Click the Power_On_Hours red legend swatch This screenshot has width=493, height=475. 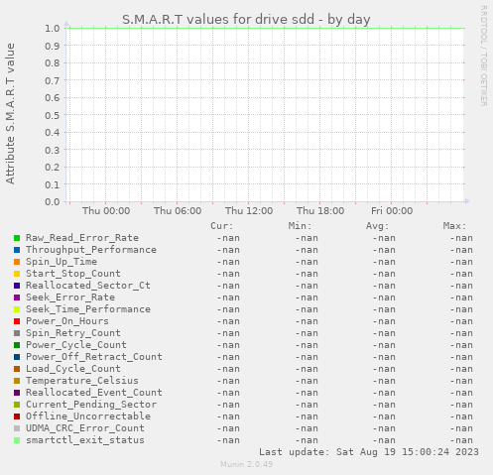(17, 321)
